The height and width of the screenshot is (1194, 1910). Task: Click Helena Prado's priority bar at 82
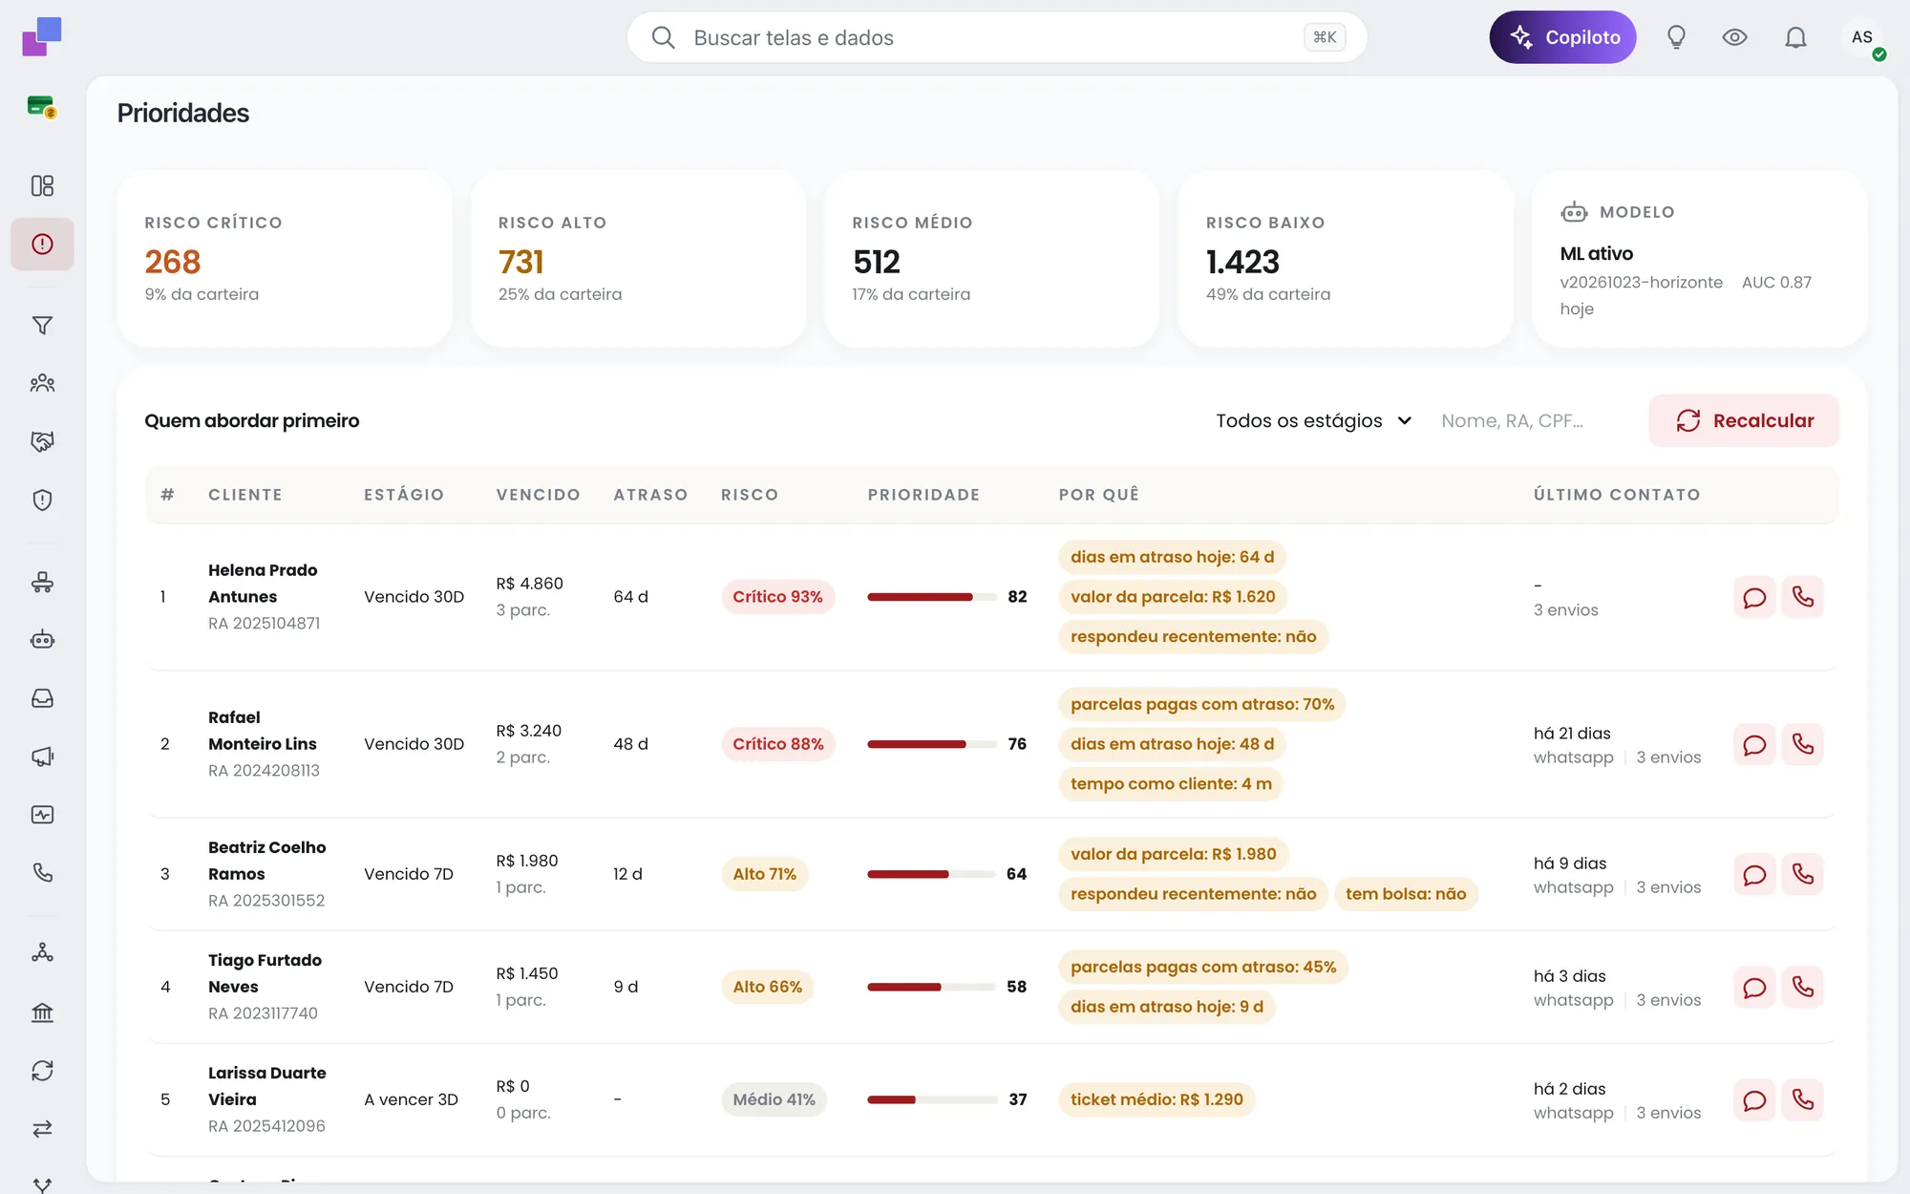click(931, 597)
